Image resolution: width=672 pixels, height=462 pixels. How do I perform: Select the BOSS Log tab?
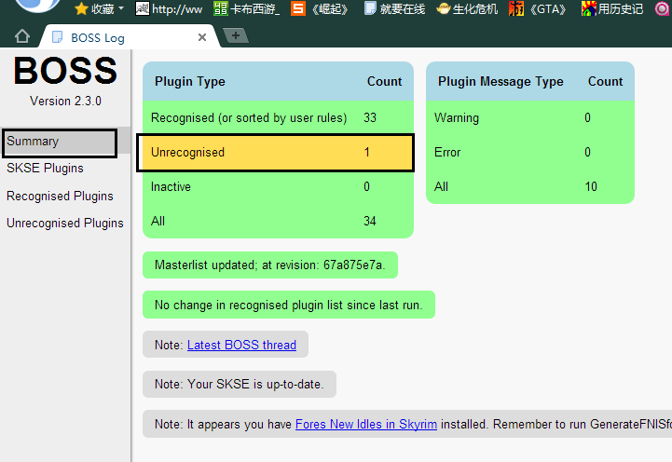click(x=129, y=37)
